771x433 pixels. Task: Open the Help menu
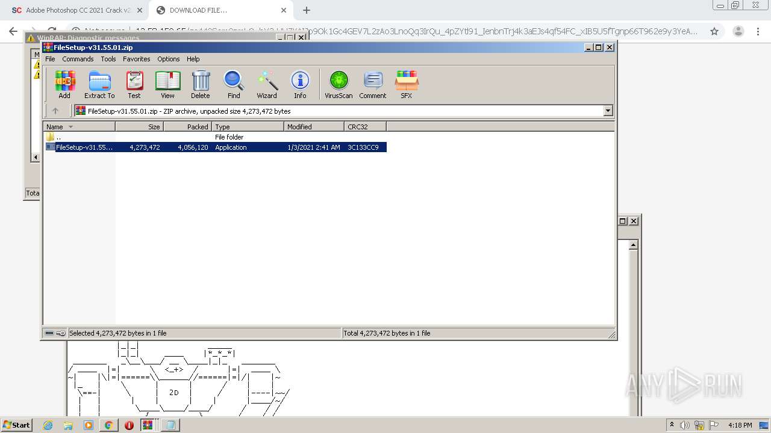pos(193,59)
